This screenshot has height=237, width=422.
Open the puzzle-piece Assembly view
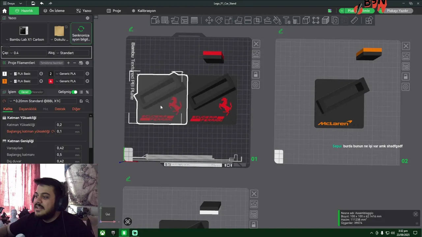[369, 20]
